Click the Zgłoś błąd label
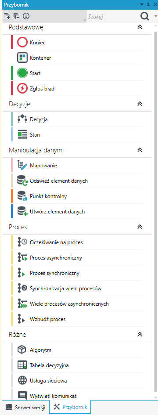The height and width of the screenshot is (415, 158). [42, 89]
